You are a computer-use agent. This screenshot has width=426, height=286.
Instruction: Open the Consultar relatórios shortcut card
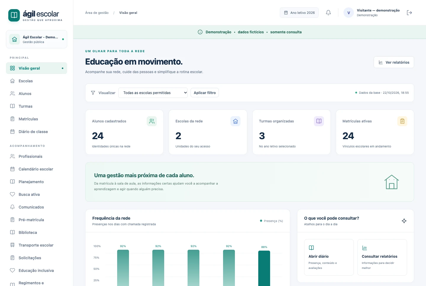pyautogui.click(x=382, y=257)
